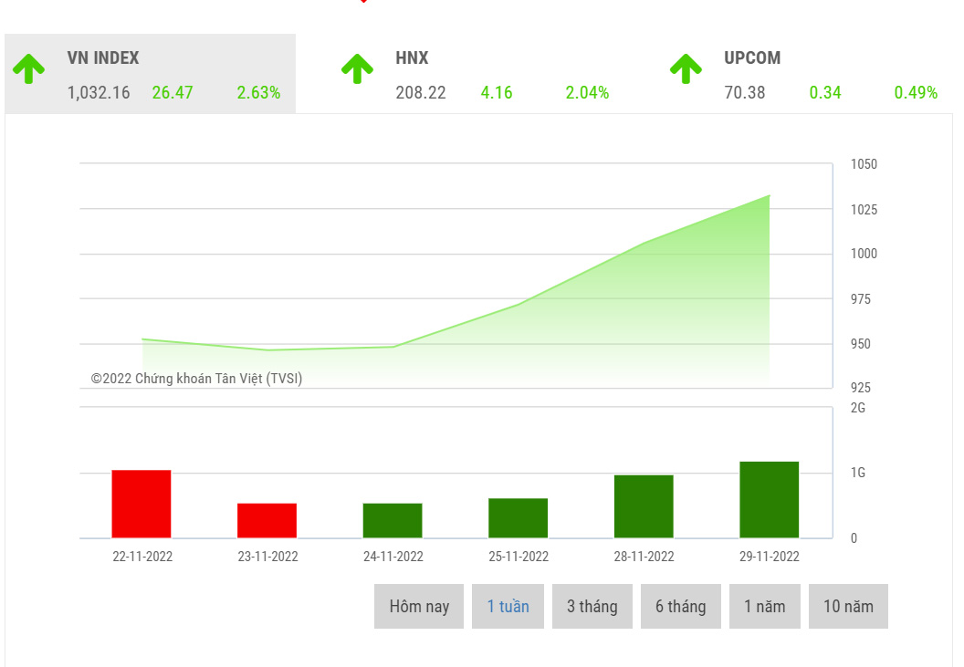
Task: Show today's chart with Hôm nay
Action: point(419,607)
